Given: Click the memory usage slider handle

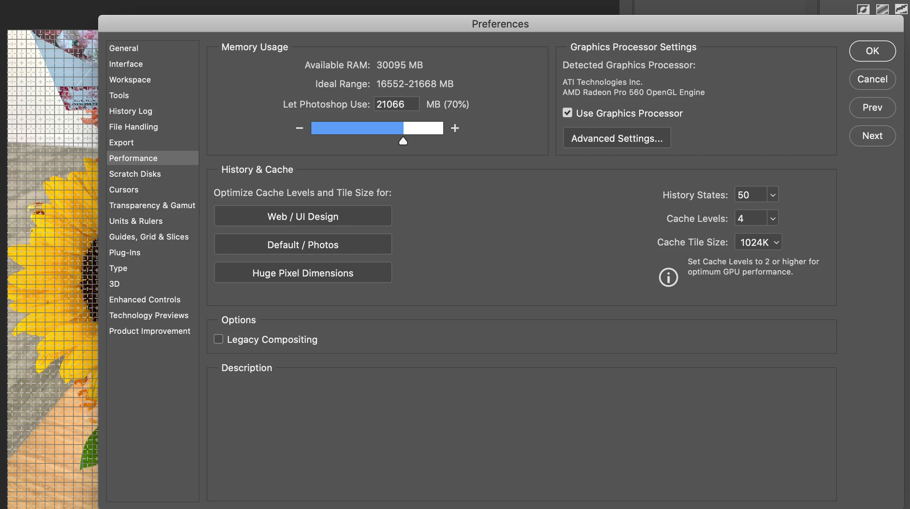Looking at the screenshot, I should point(403,141).
